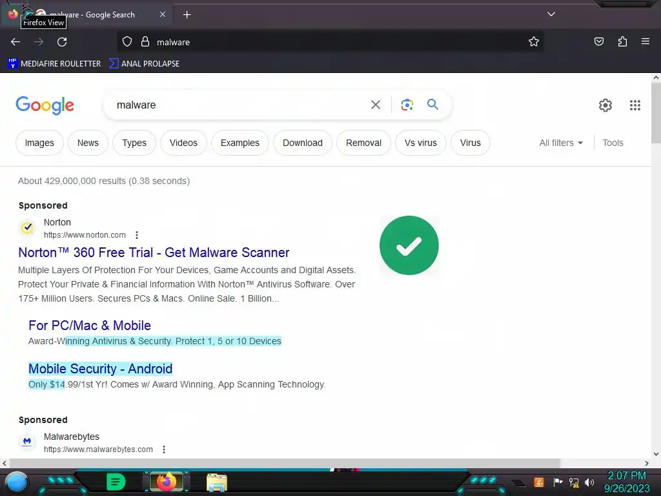
Task: Open Google apps grid
Action: click(635, 105)
